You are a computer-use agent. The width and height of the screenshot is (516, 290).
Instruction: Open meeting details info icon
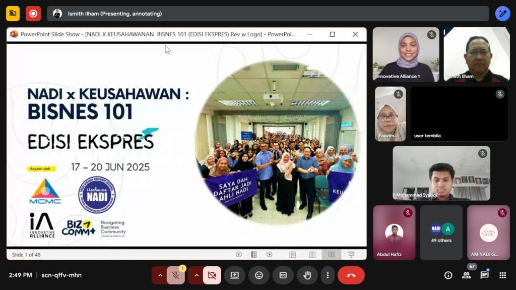448,275
